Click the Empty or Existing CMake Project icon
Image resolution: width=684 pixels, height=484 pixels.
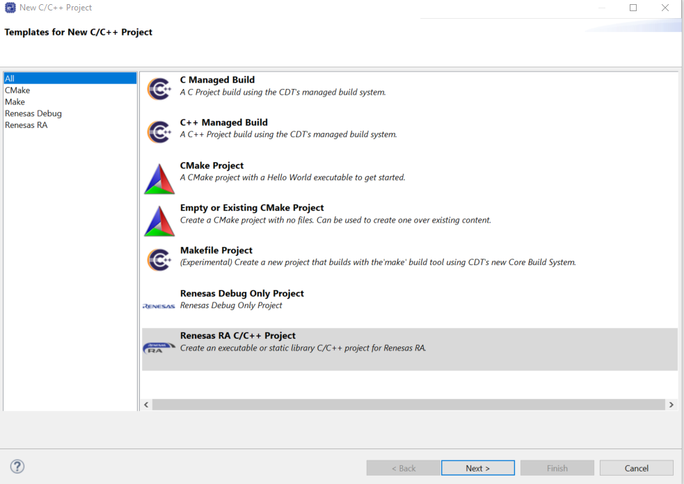point(159,221)
